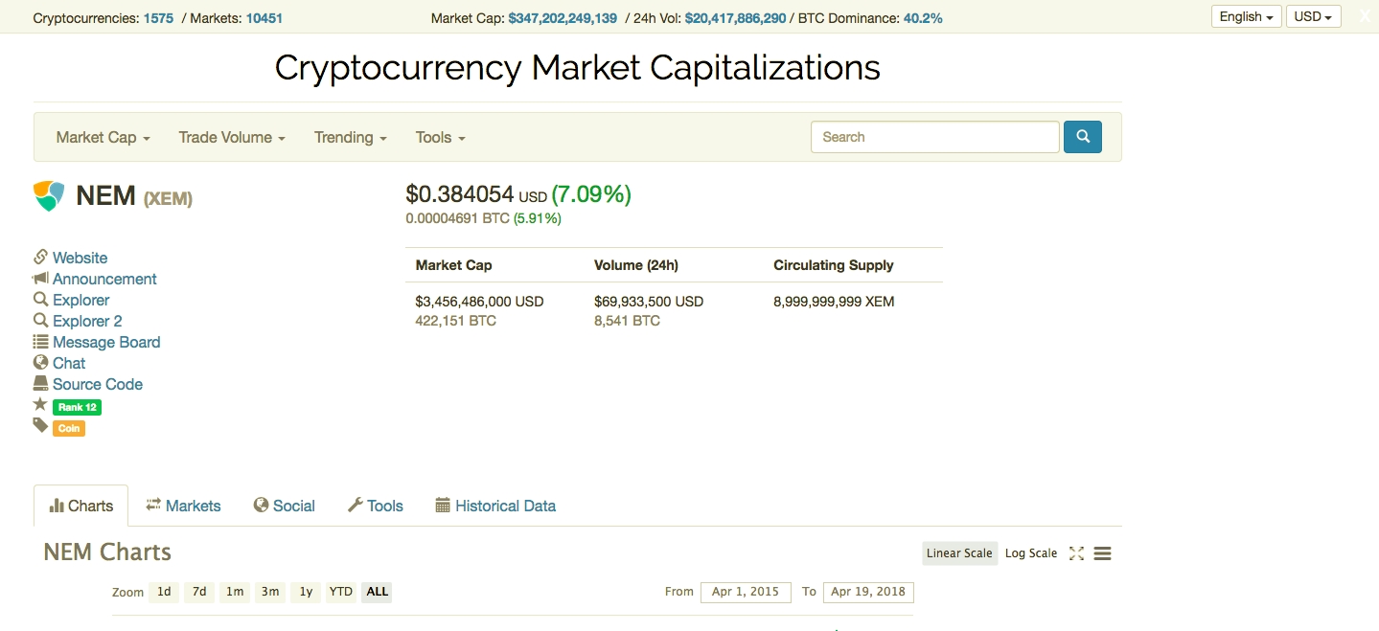Click the 8,999,999,999 XEM supply value
This screenshot has width=1379, height=631.
click(x=834, y=302)
